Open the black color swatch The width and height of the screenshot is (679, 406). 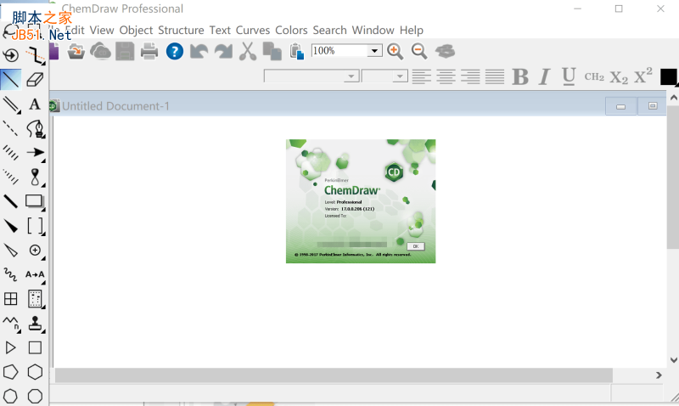coord(668,76)
